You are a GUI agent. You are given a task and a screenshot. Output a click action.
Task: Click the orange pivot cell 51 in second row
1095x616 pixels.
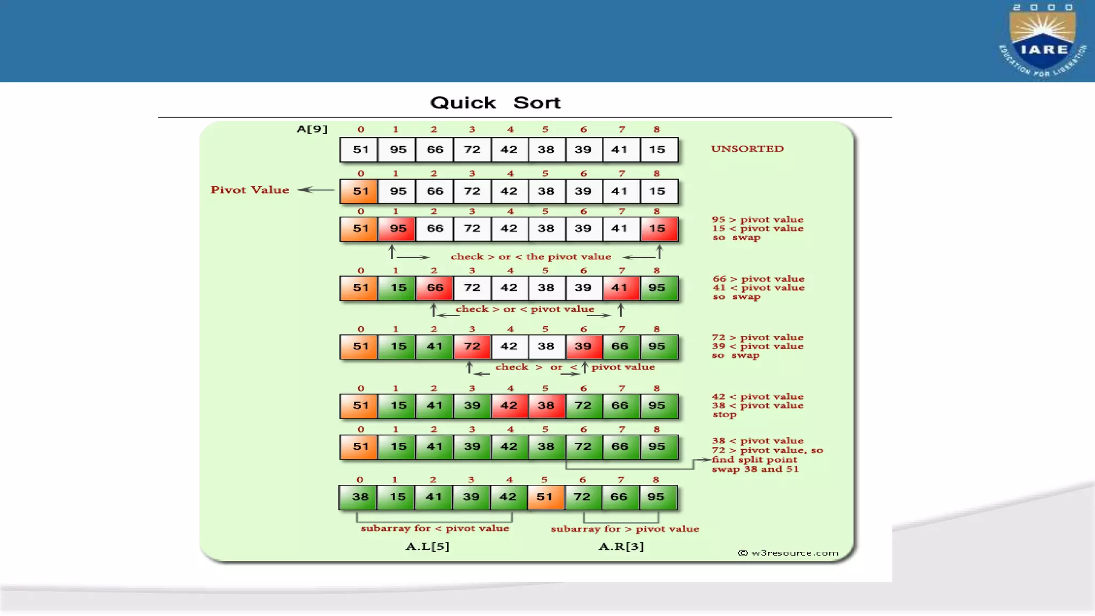coord(359,191)
